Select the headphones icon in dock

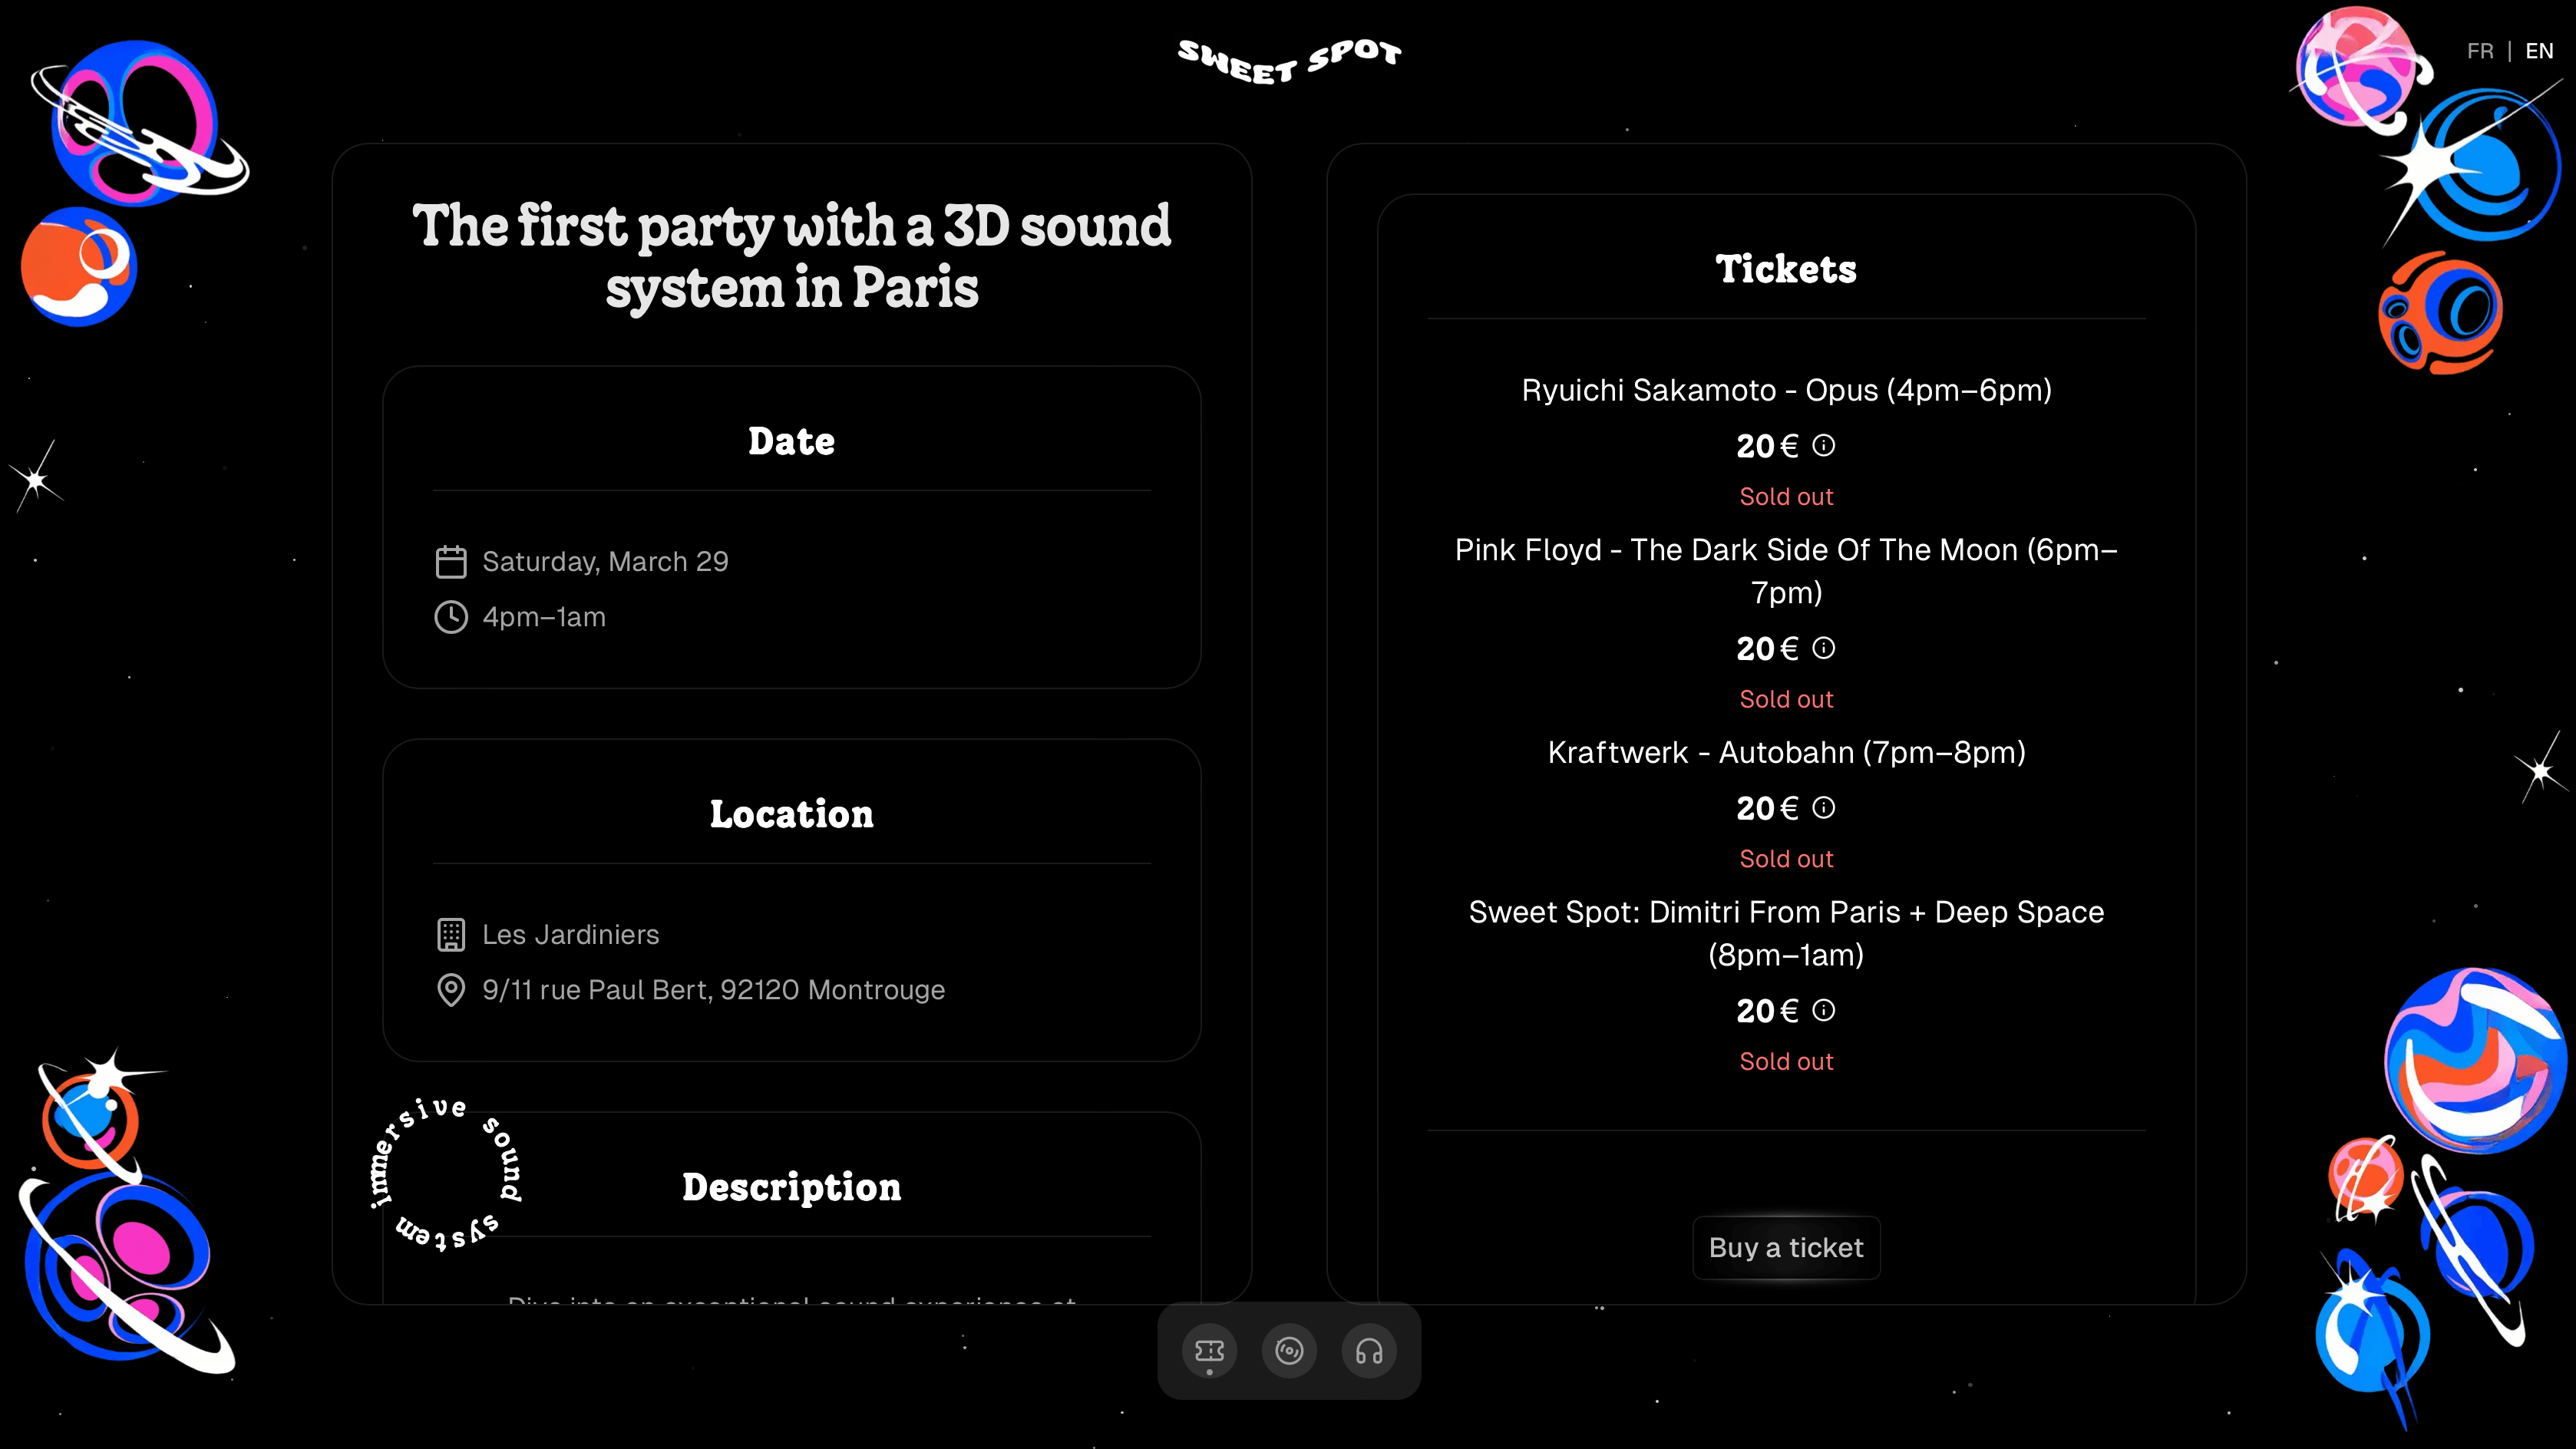click(x=1369, y=1351)
